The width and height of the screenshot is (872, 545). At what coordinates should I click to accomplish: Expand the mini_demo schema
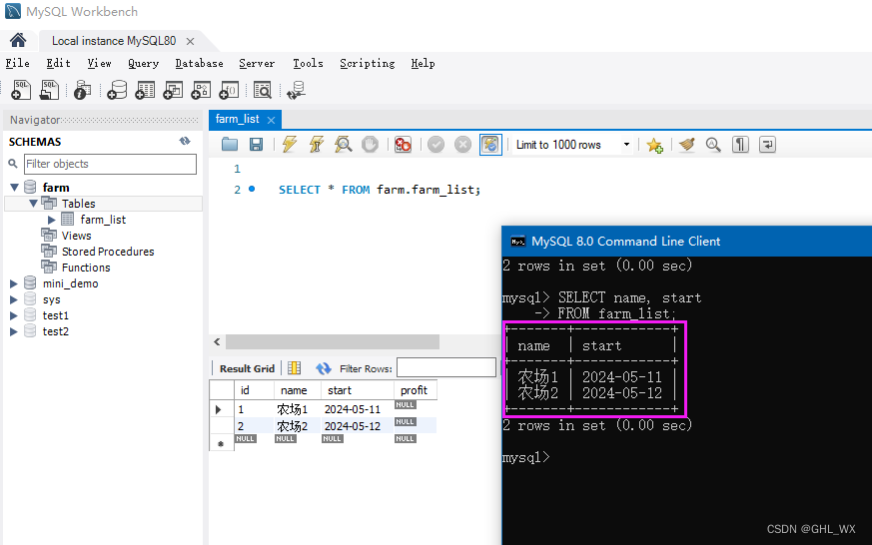(x=14, y=283)
